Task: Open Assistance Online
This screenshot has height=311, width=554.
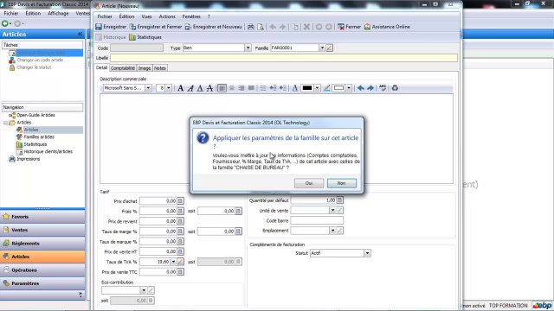Action: (387, 27)
